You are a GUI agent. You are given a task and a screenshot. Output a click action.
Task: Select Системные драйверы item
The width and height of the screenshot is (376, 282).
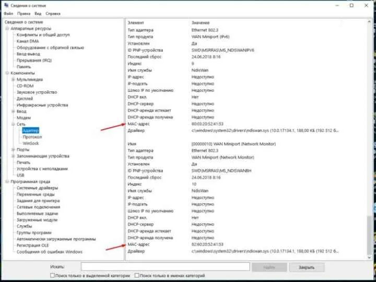[37, 188]
